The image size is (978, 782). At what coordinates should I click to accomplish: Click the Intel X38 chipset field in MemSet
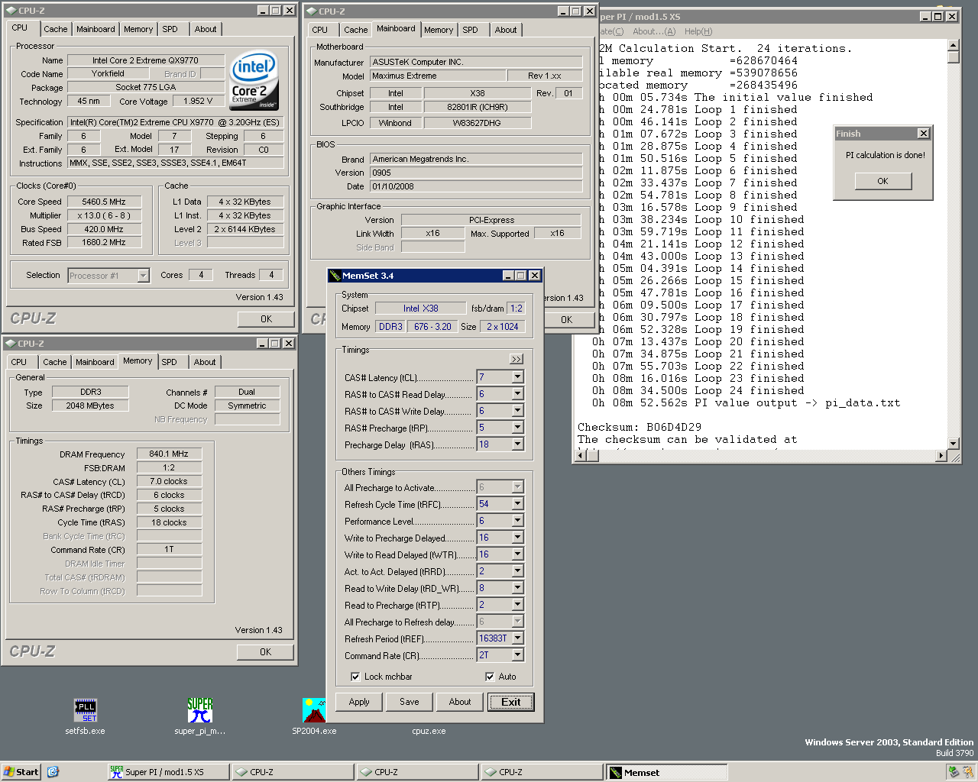pyautogui.click(x=420, y=309)
